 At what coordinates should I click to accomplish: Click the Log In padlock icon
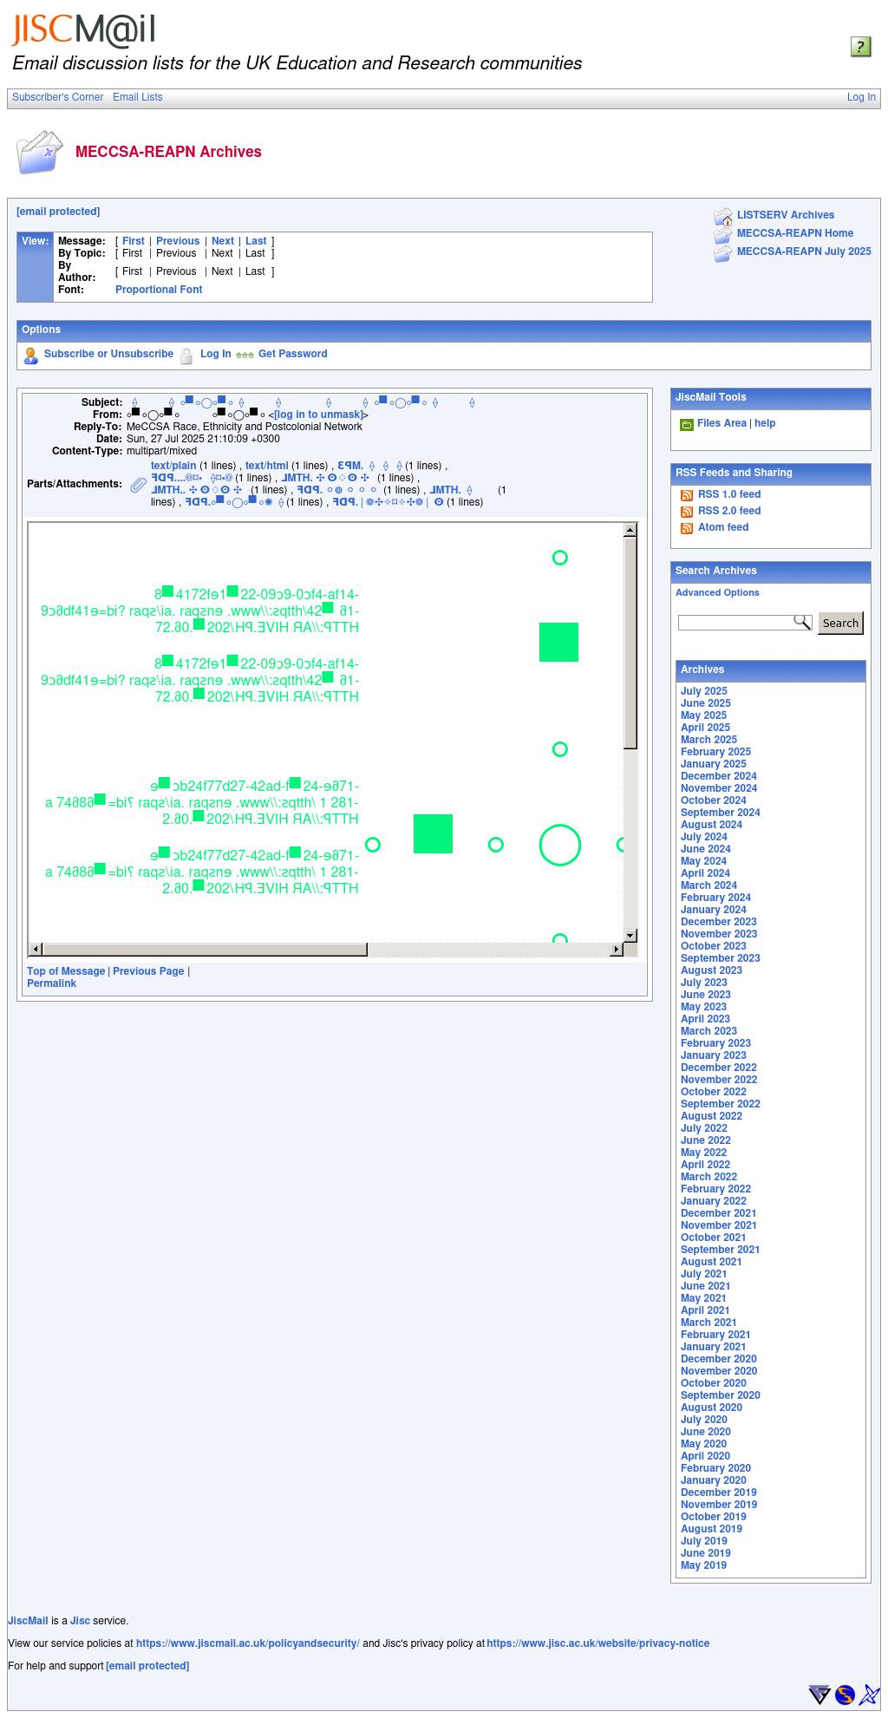(x=186, y=356)
